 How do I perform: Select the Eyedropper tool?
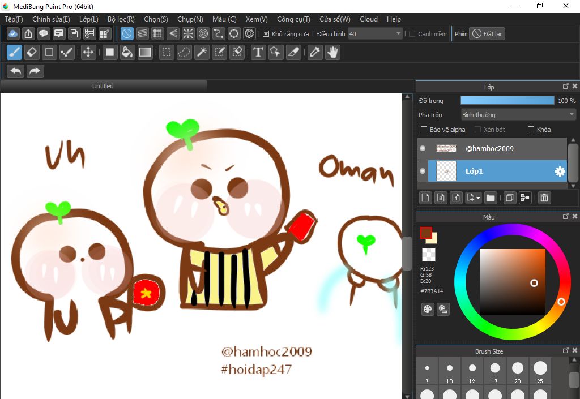pos(315,52)
